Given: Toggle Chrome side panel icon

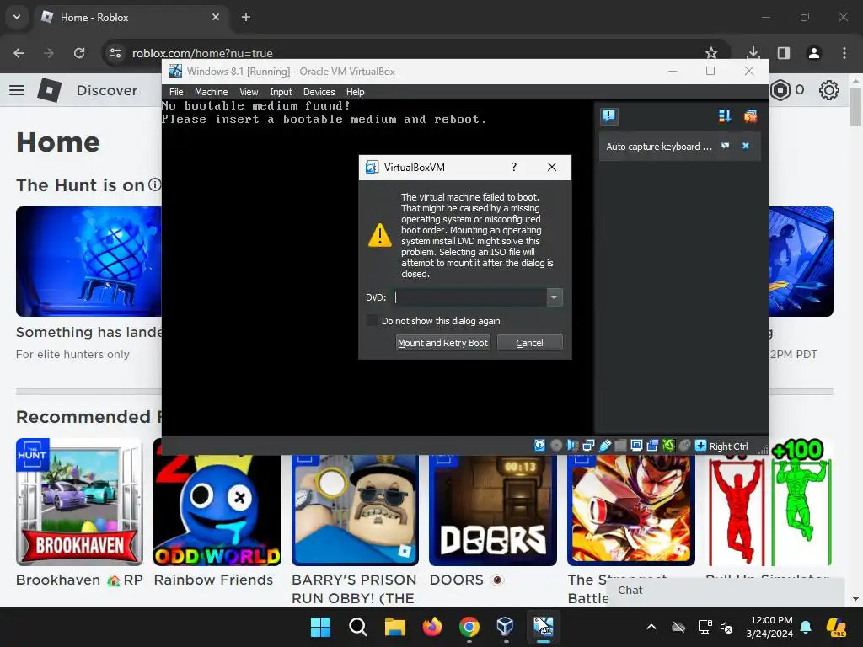Looking at the screenshot, I should point(784,53).
